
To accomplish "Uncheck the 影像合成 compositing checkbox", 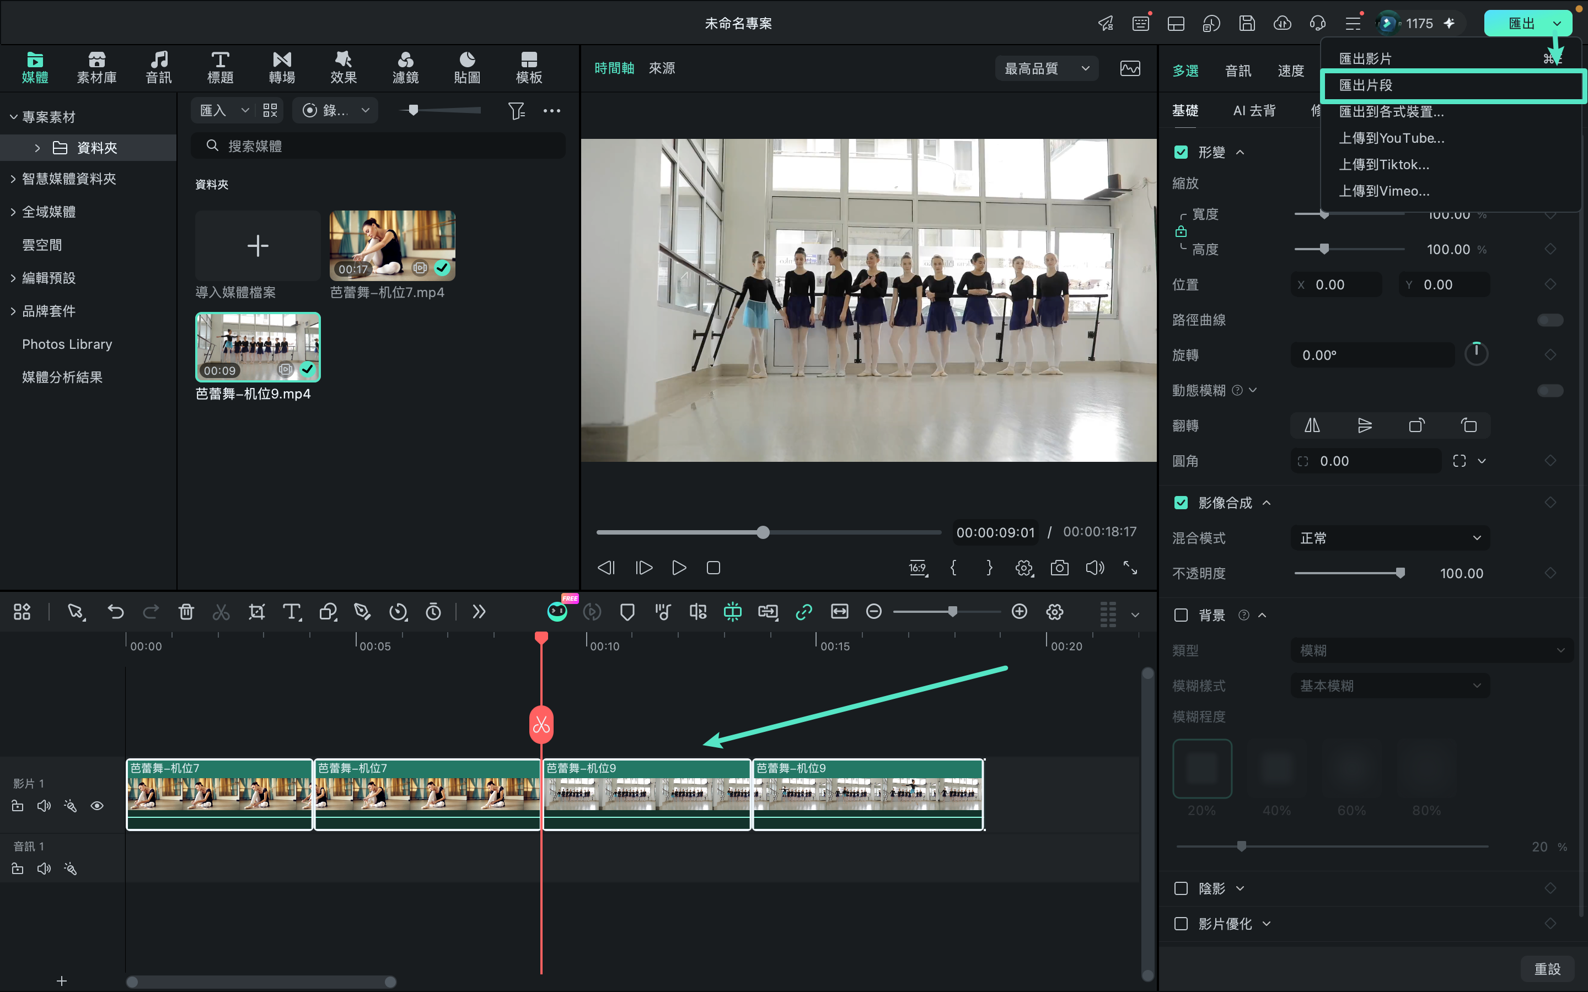I will pos(1181,503).
